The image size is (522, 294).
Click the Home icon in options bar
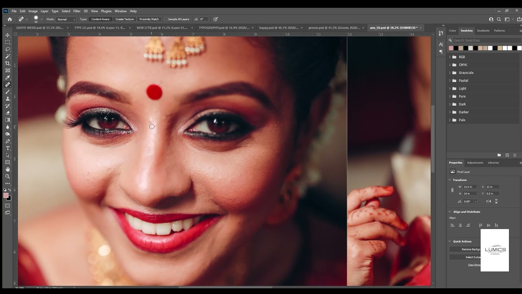coord(10,19)
